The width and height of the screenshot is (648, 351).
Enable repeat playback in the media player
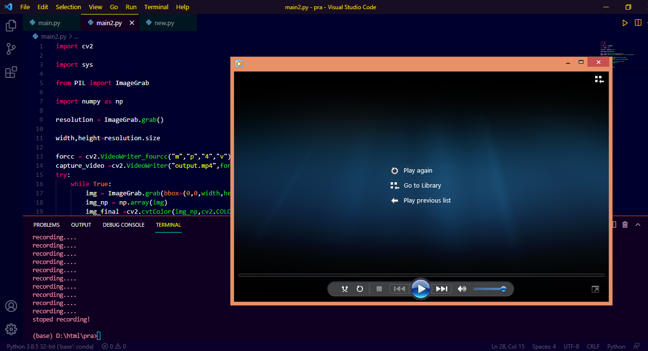coord(360,289)
